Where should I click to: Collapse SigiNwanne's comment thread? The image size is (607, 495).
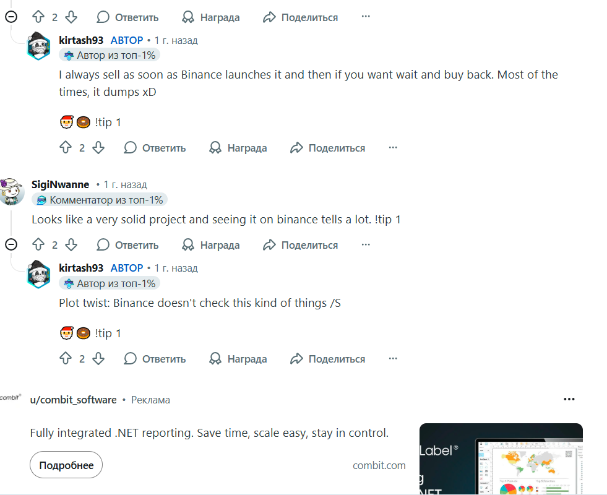click(x=11, y=244)
